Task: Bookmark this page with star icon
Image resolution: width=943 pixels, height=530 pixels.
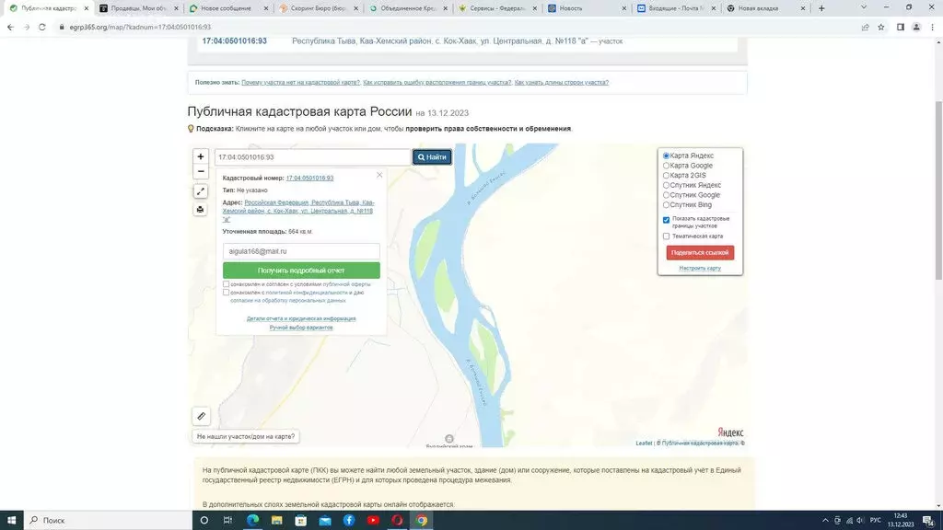Action: pos(881,27)
